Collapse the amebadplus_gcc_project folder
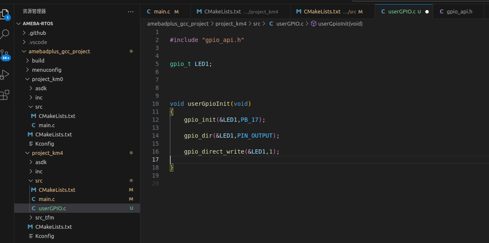Screen dimensions: 489x243 pyautogui.click(x=77, y=51)
